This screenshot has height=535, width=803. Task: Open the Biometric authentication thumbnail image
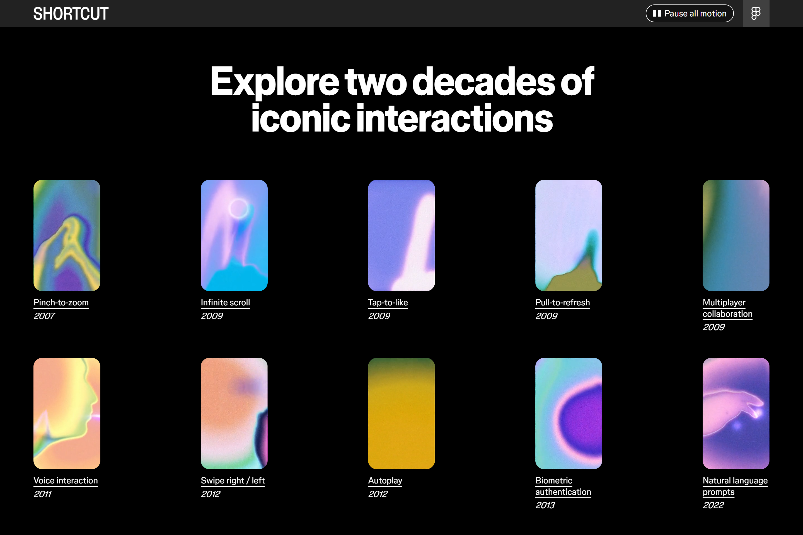coord(569,413)
